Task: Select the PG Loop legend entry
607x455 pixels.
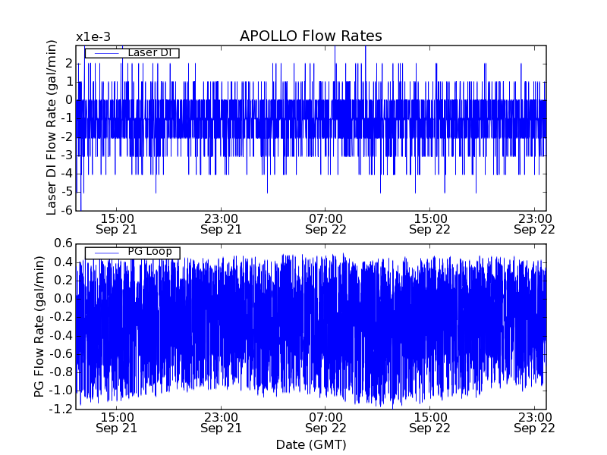Action: click(x=132, y=253)
